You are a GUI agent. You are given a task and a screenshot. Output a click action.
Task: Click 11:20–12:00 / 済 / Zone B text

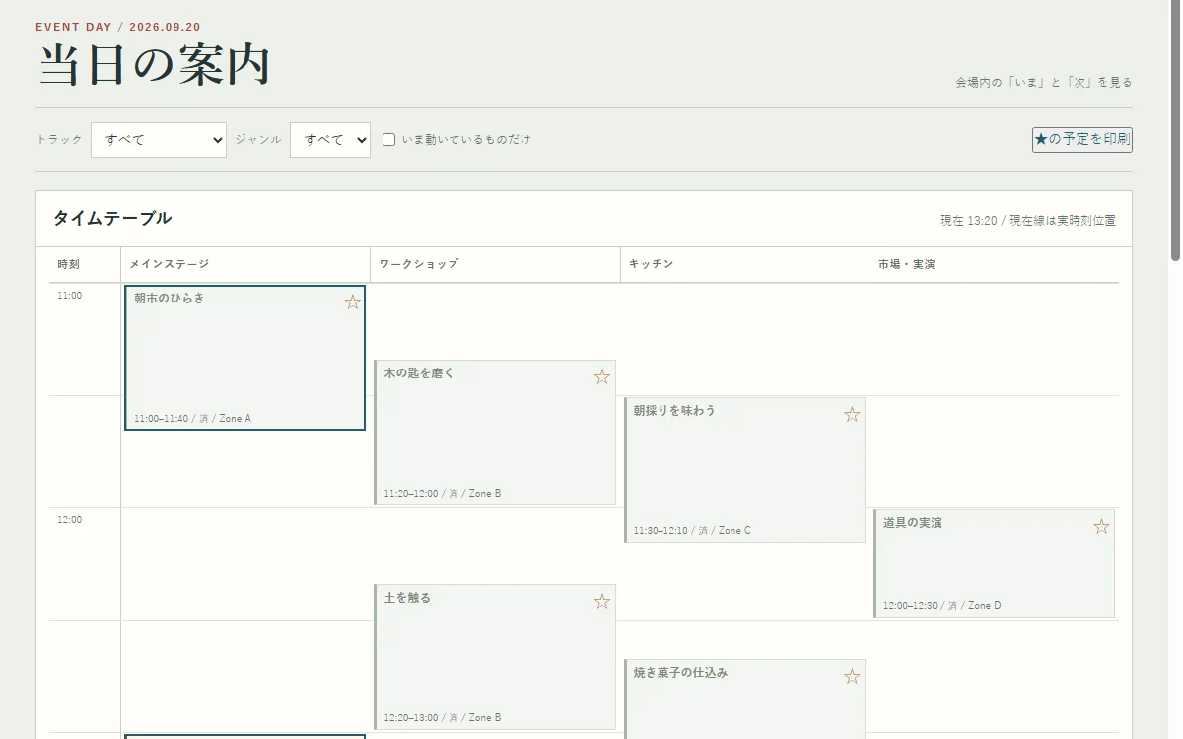(442, 494)
